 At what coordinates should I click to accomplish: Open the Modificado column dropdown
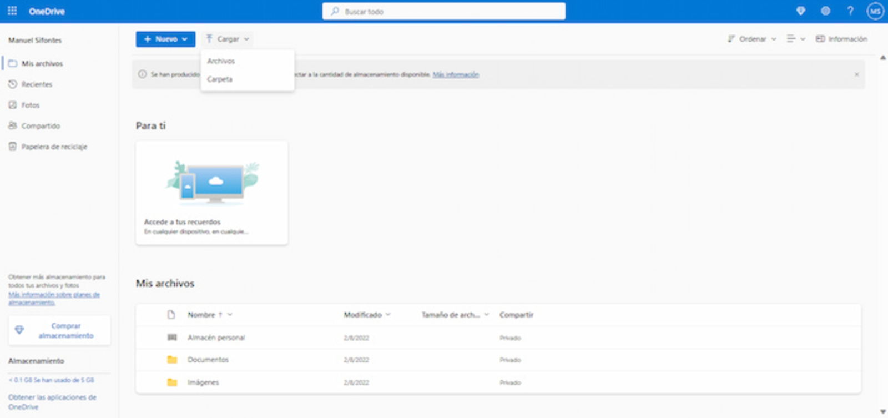coord(367,315)
